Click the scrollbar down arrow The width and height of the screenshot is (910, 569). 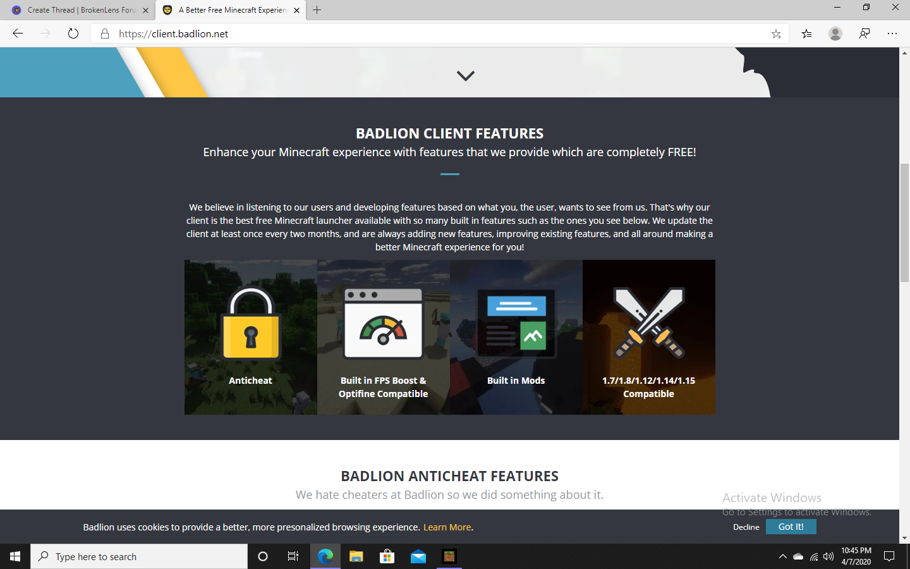[904, 538]
